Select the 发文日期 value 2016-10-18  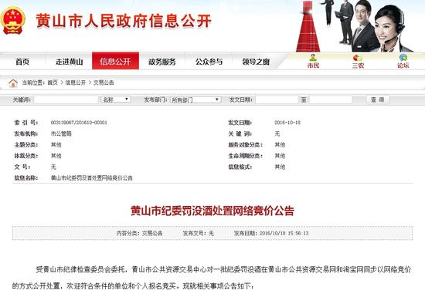coord(287,123)
